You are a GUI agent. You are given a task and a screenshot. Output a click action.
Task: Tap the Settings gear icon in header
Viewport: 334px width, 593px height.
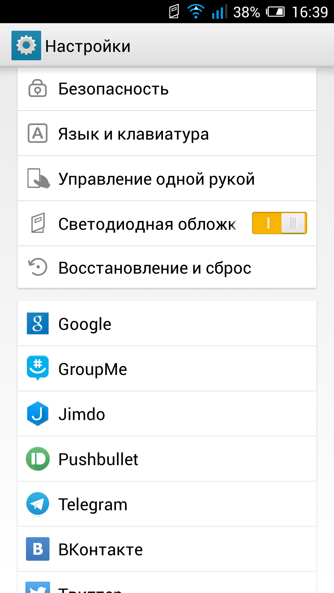26,45
